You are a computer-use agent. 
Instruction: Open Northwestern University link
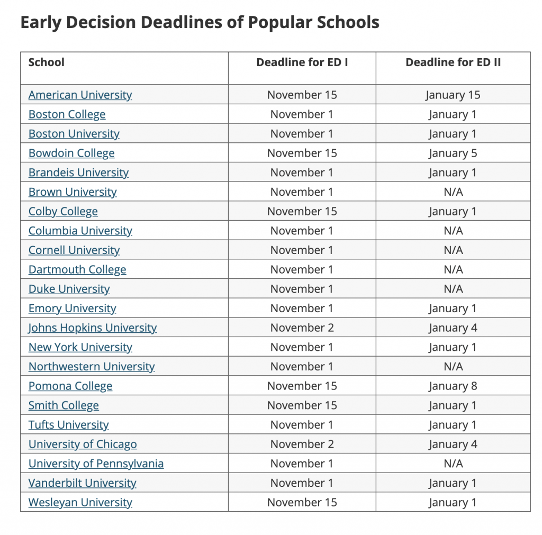point(92,367)
